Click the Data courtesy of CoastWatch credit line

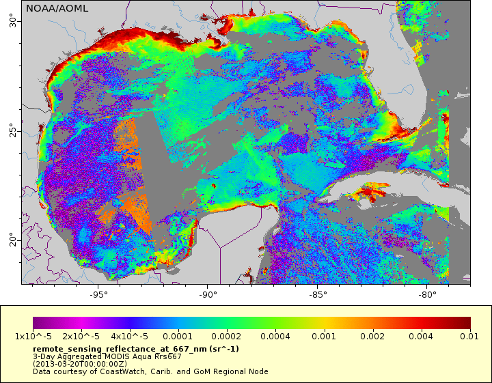coord(150,371)
